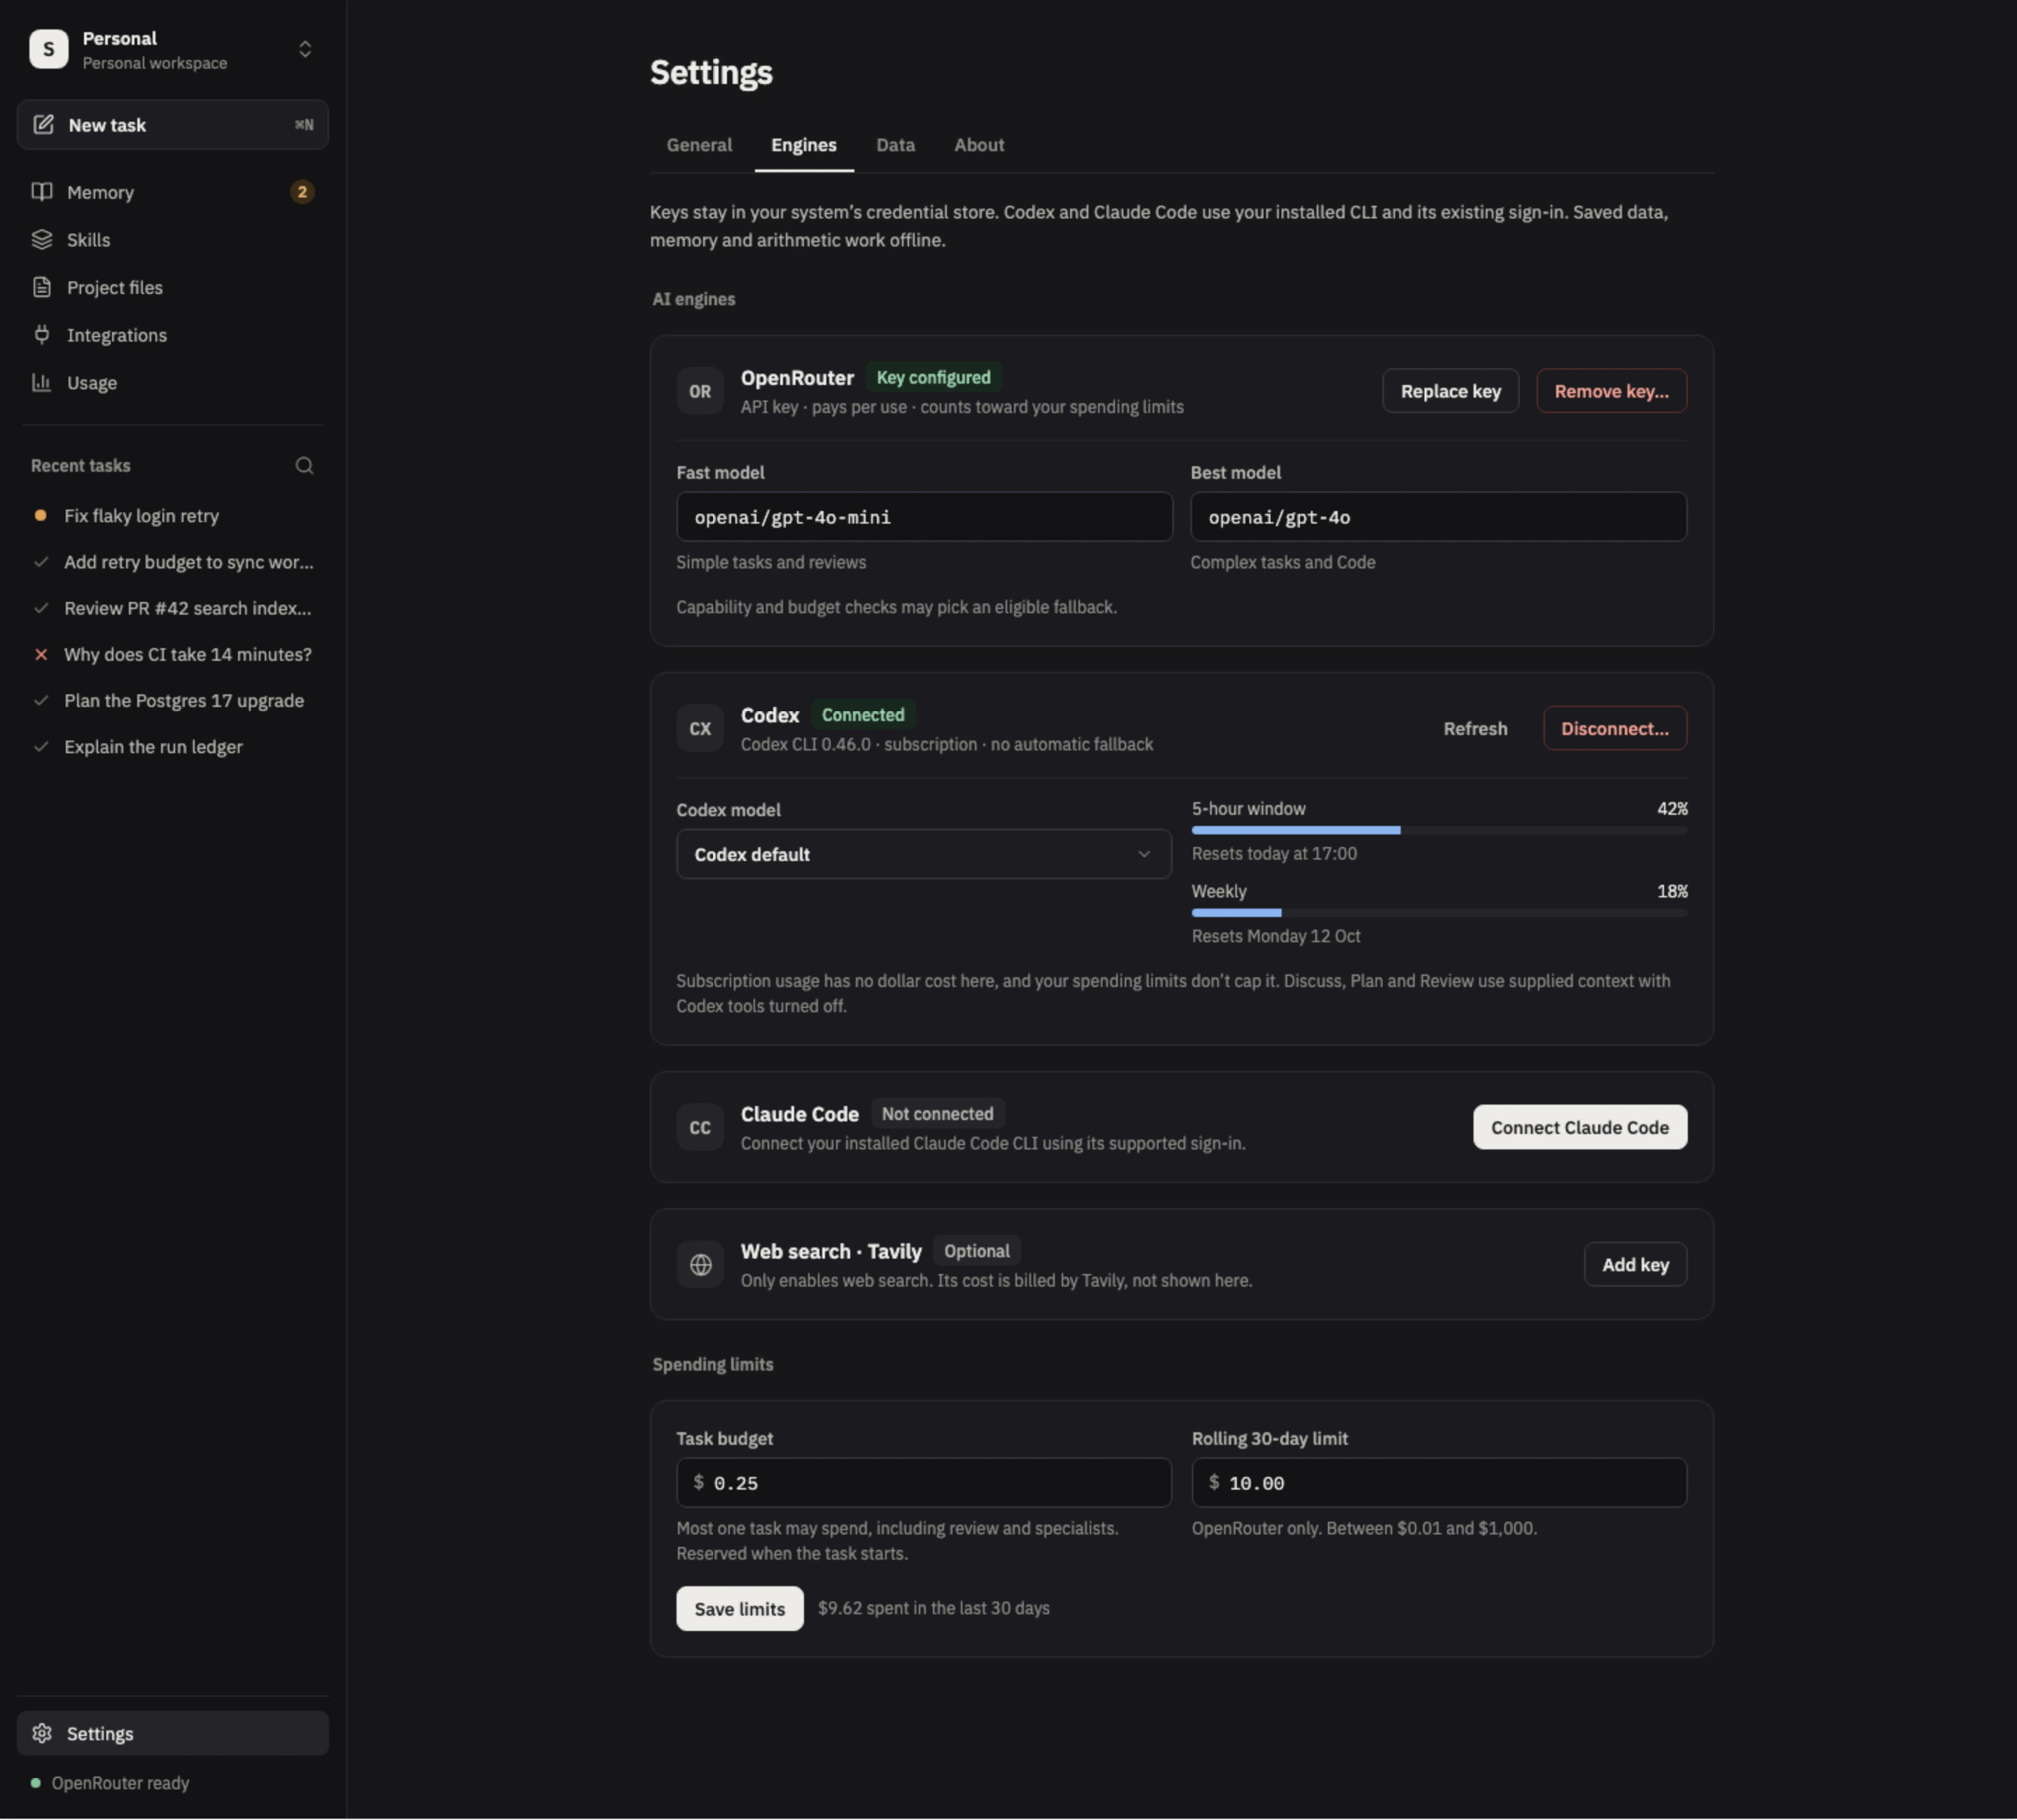Search recent tasks with magnifier icon

304,465
